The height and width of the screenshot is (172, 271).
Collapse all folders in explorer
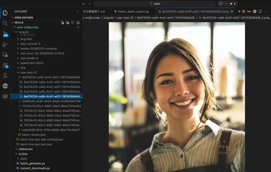tap(78, 23)
